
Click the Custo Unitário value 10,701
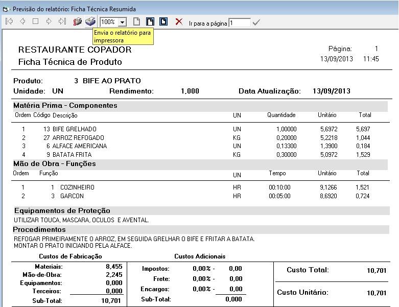(377, 293)
